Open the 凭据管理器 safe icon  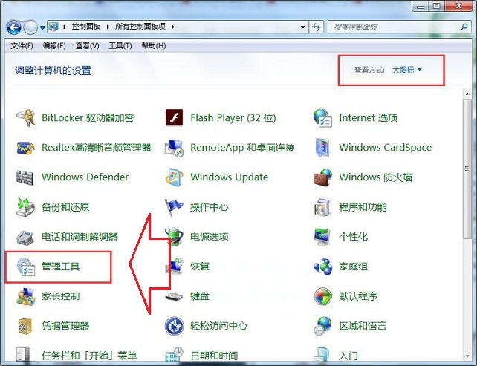[x=25, y=326]
